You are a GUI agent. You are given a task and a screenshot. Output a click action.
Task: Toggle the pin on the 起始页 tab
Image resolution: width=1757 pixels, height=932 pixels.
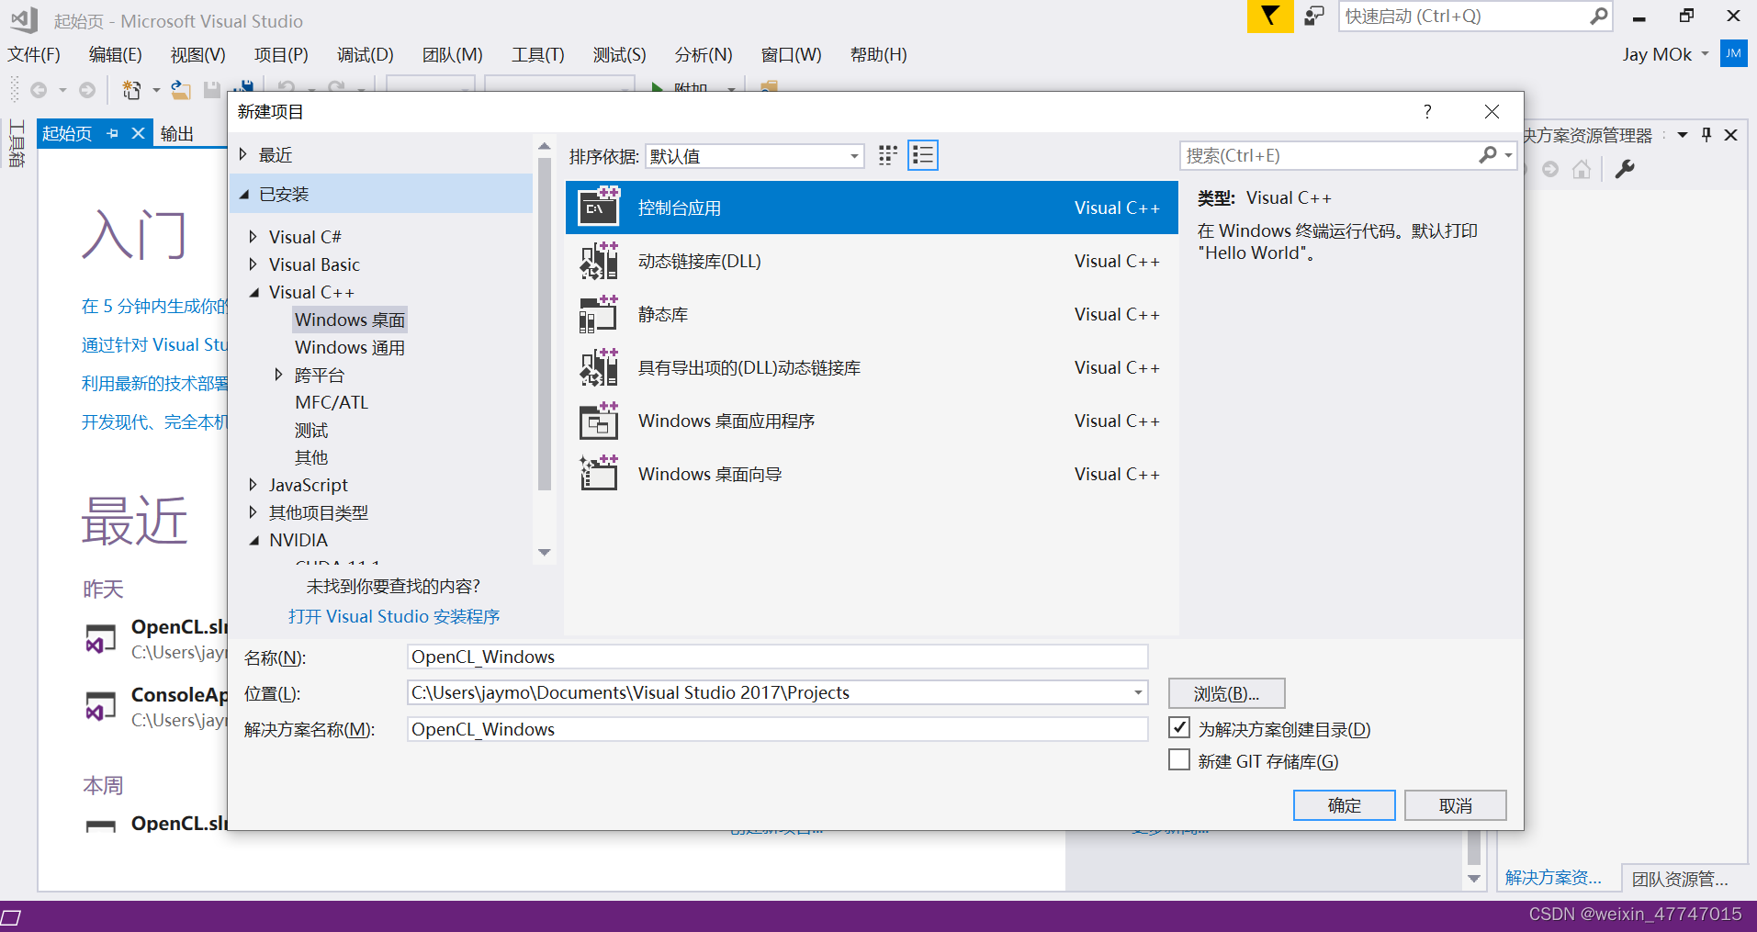(x=112, y=133)
